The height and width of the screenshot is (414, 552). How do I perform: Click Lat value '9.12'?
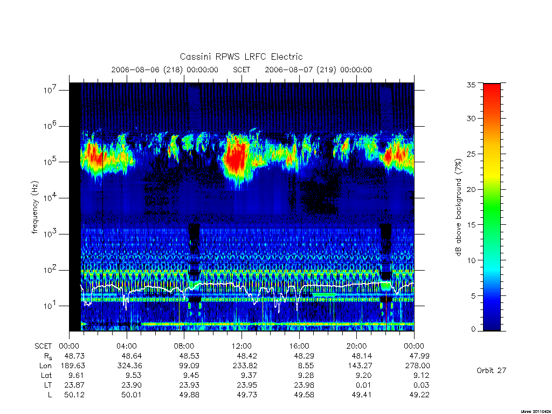pos(422,376)
